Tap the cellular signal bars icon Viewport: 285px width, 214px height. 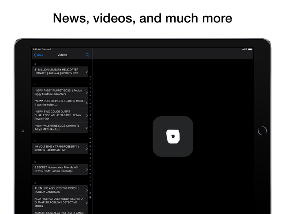point(243,49)
